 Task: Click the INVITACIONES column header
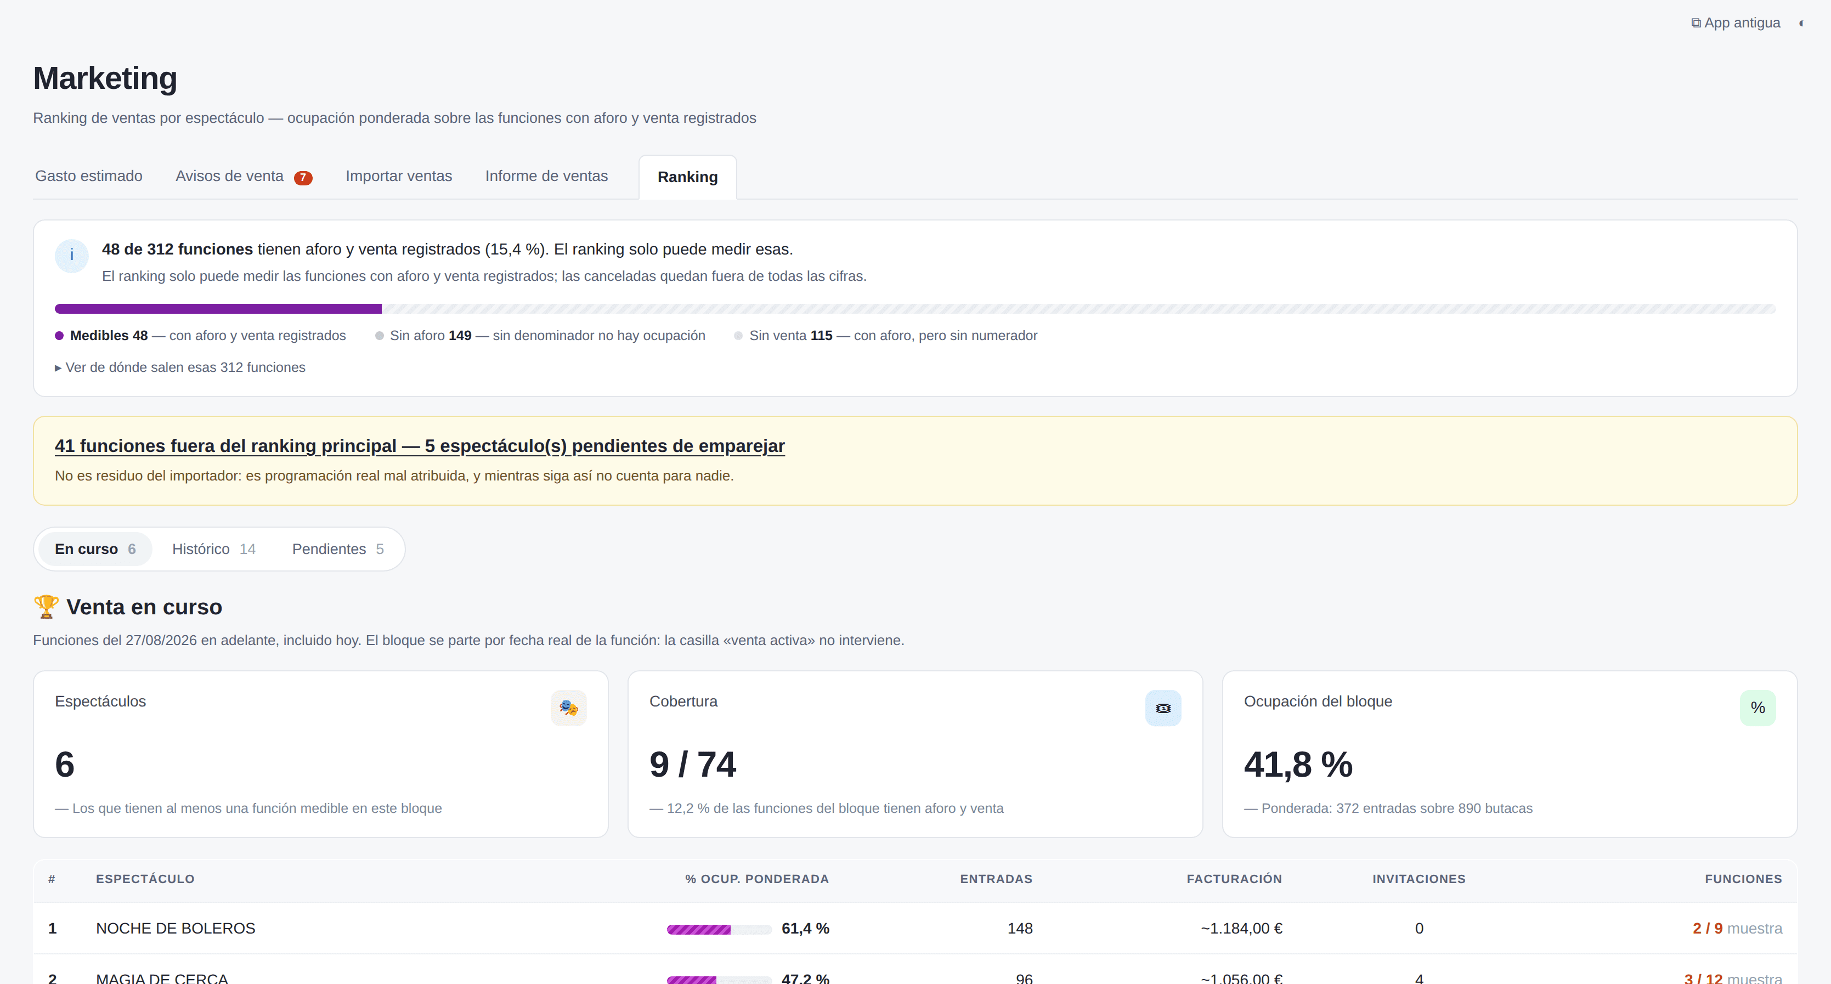[x=1419, y=879]
